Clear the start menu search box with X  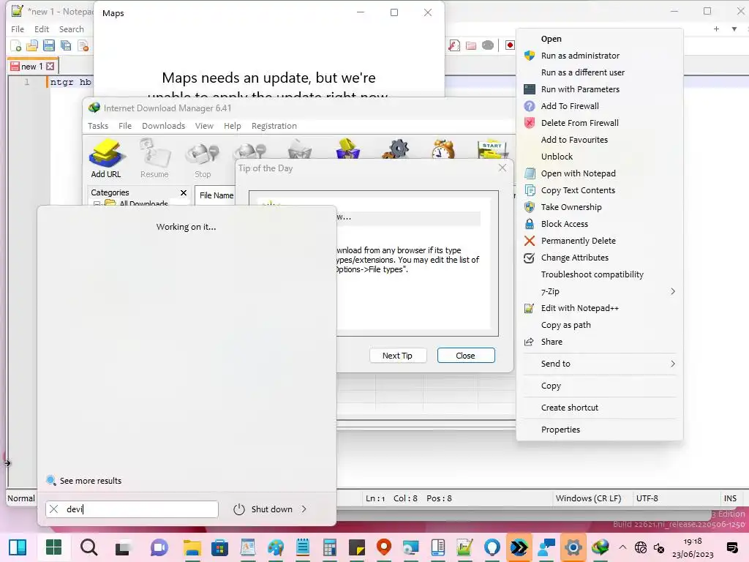click(54, 509)
